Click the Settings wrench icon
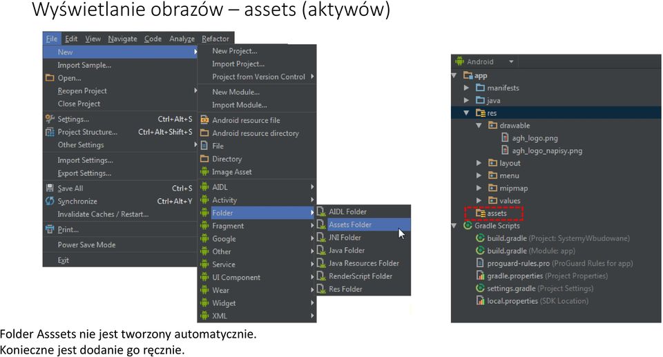This screenshot has height=357, width=663. (50, 119)
